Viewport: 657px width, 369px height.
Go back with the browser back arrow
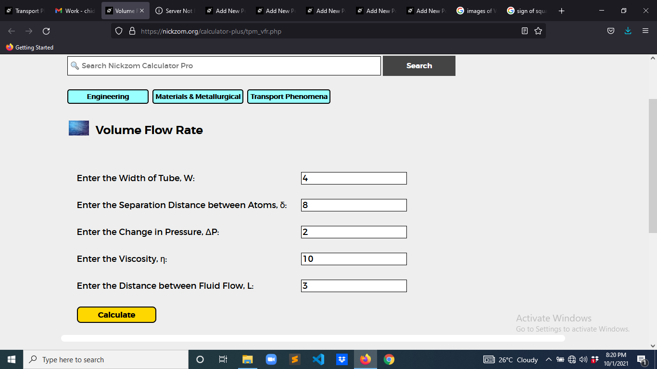tap(12, 31)
